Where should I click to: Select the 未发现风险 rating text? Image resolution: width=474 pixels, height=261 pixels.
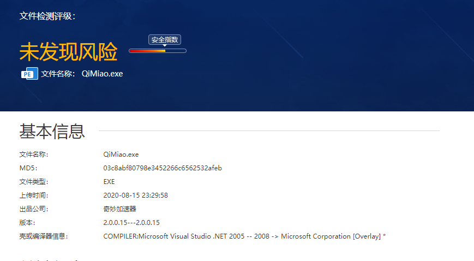pos(68,52)
